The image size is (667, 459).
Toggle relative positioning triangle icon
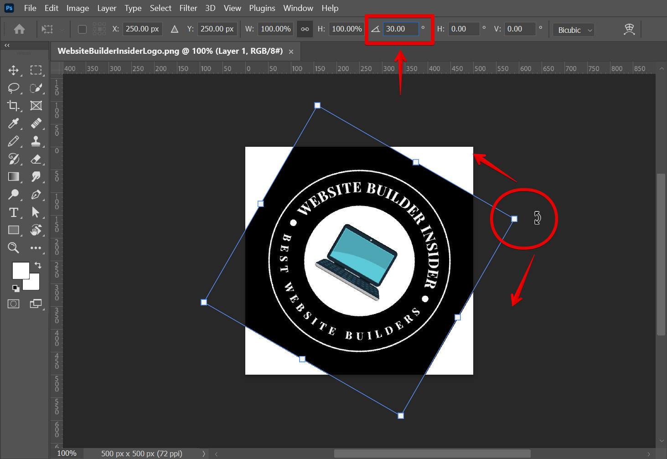point(174,29)
